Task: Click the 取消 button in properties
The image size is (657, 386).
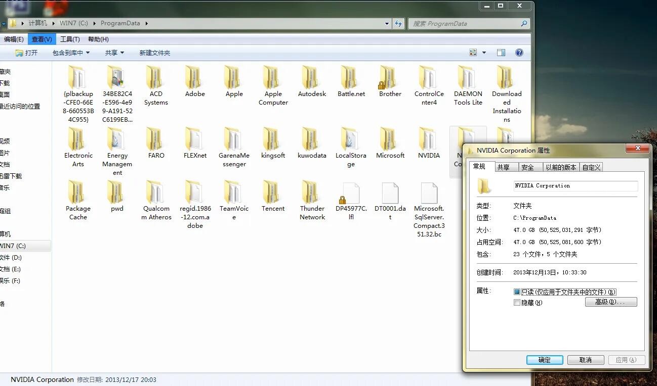Action: [586, 360]
